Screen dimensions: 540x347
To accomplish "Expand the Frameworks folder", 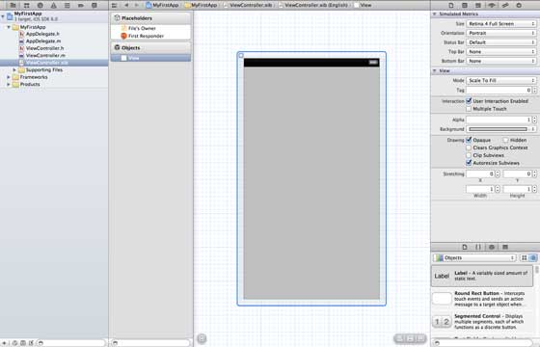I will click(9, 77).
